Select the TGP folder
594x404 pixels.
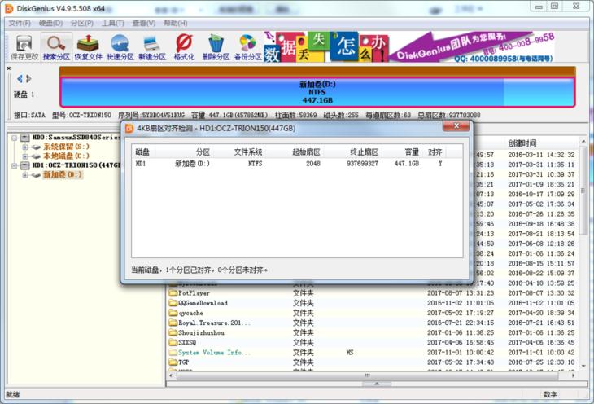pyautogui.click(x=183, y=362)
